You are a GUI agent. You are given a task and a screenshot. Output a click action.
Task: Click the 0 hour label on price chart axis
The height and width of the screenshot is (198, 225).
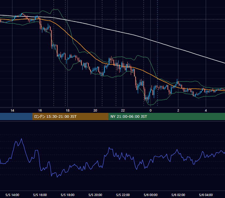click(x=151, y=111)
